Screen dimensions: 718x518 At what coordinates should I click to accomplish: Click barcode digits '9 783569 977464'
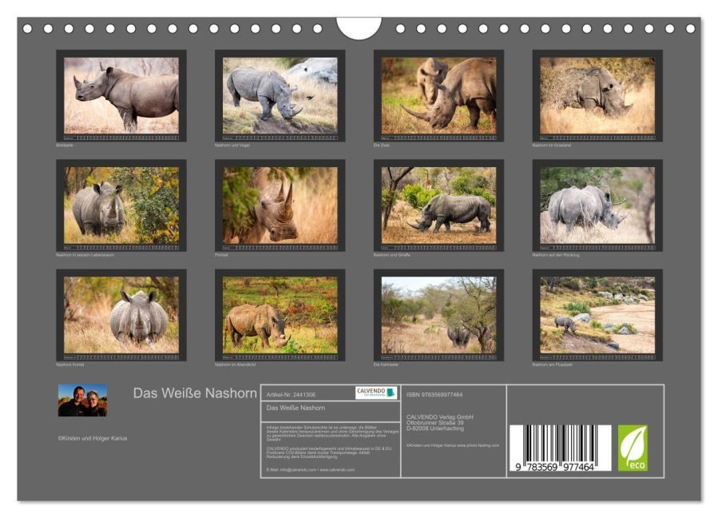[x=554, y=467]
